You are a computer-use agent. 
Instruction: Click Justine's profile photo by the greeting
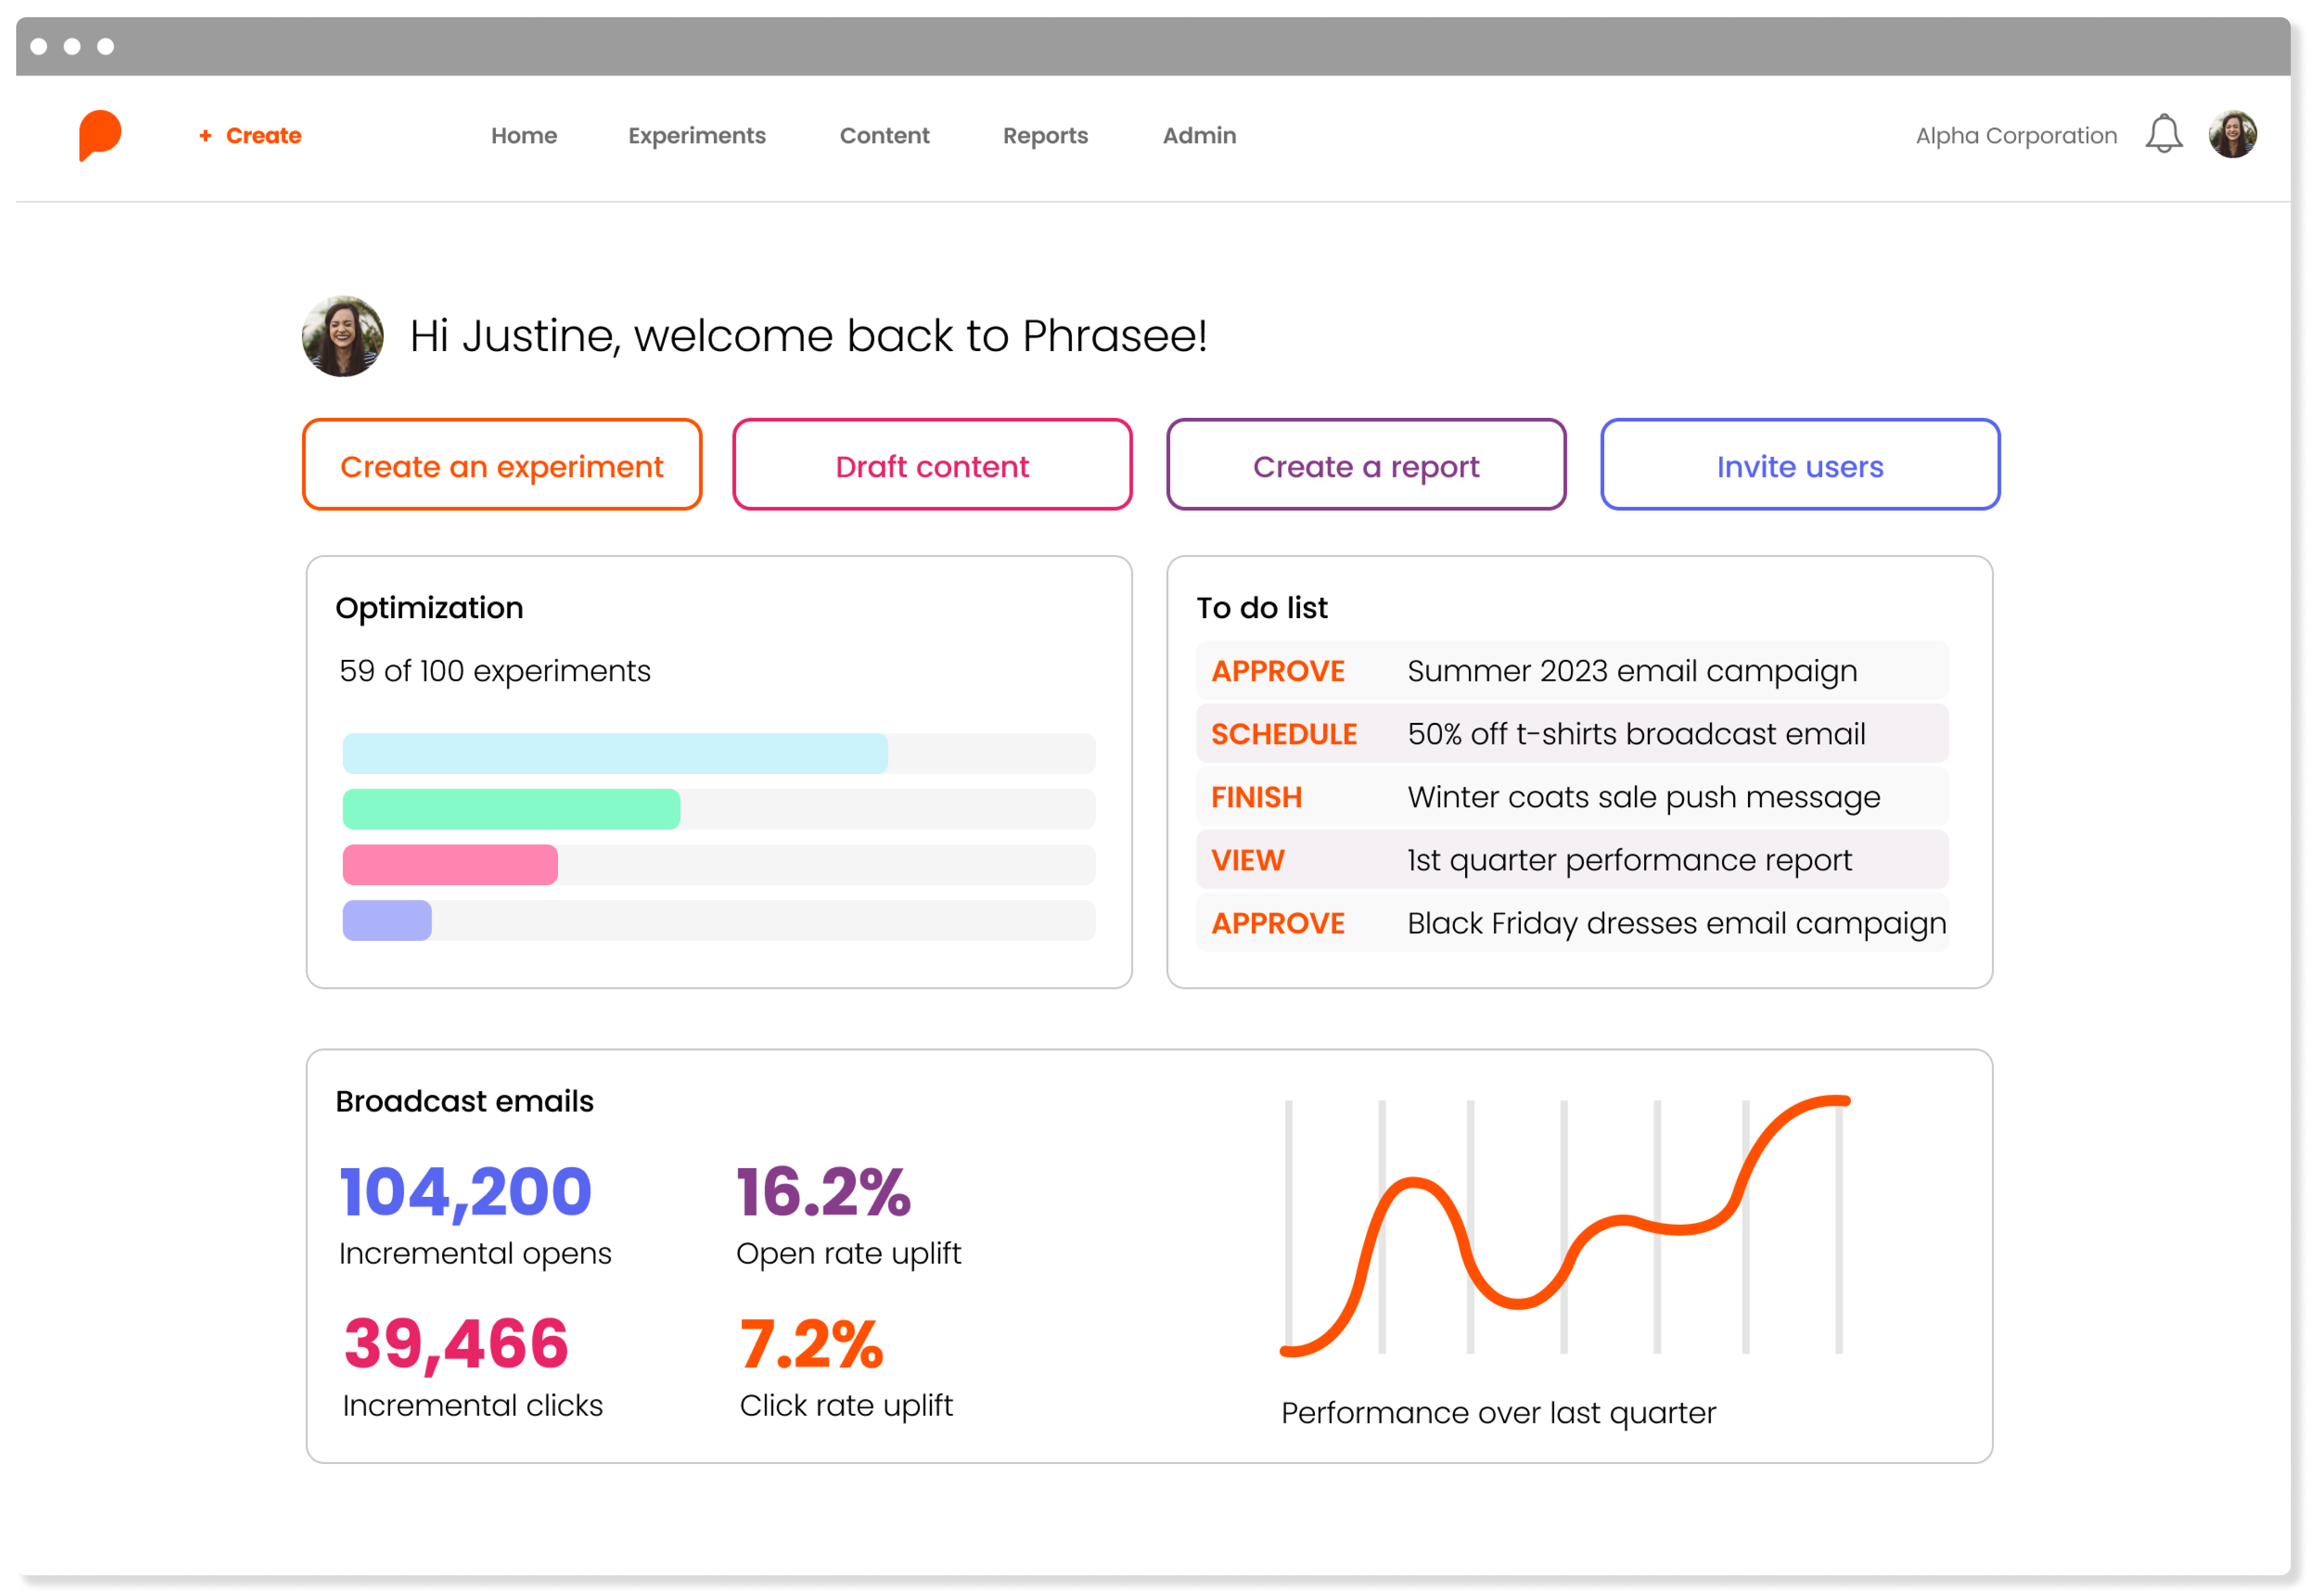(x=343, y=336)
